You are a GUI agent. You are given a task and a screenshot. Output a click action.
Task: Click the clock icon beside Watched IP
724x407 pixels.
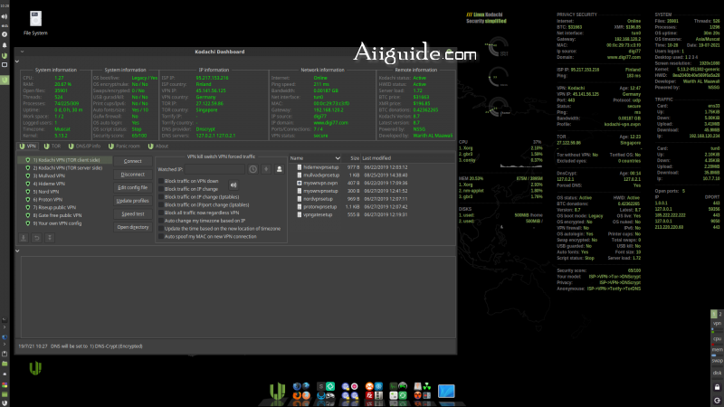pos(253,169)
